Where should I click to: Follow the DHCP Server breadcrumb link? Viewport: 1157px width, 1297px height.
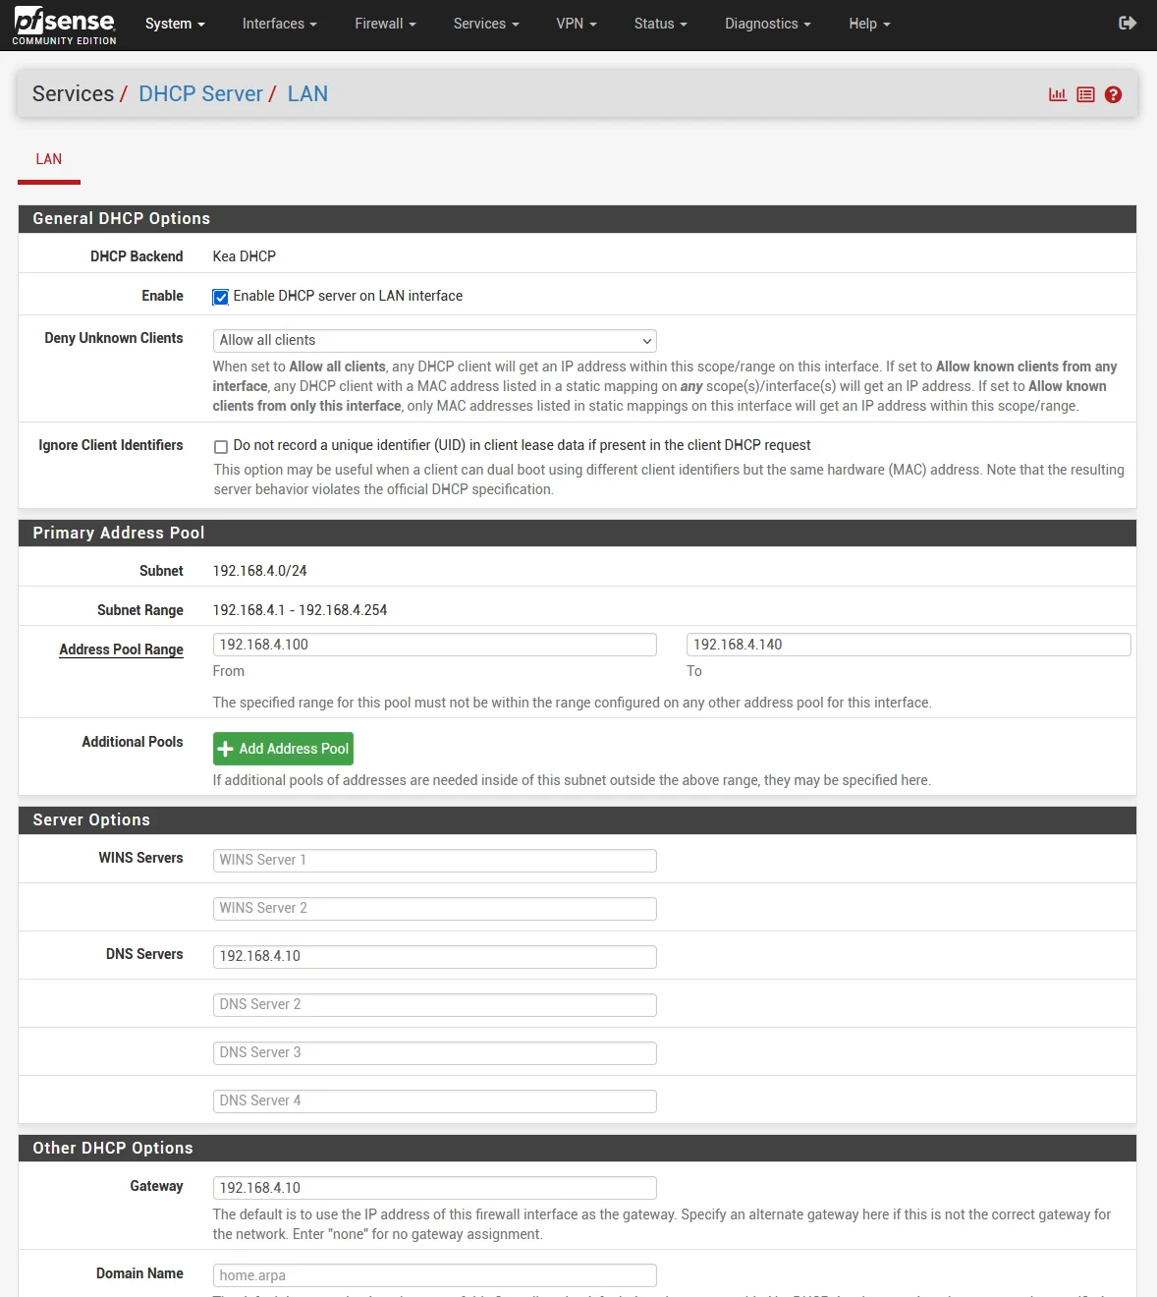coord(200,94)
